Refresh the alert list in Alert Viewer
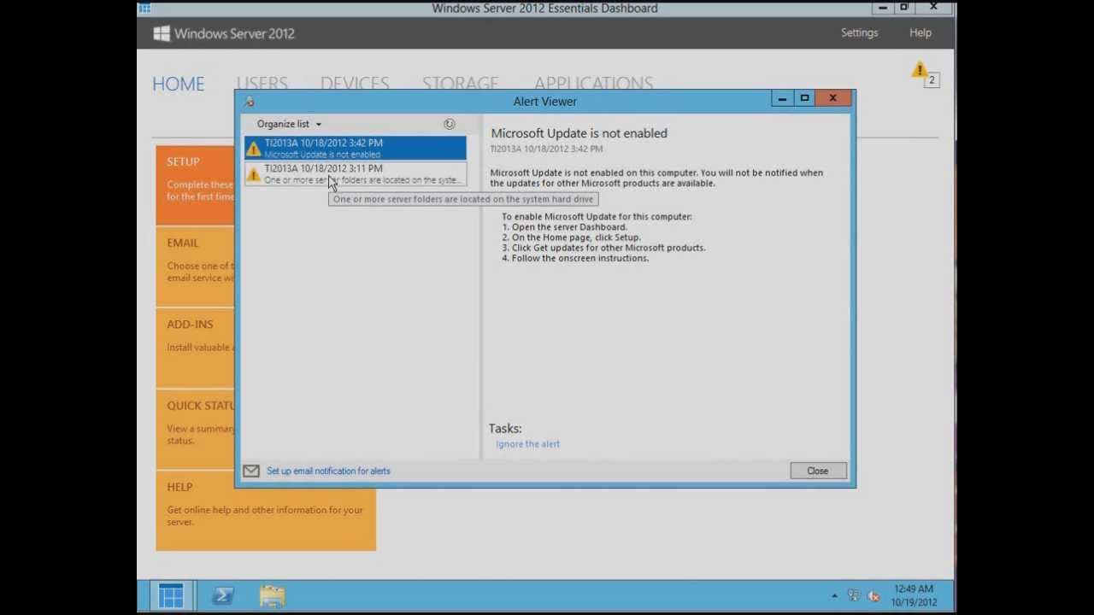This screenshot has width=1094, height=615. tap(450, 124)
